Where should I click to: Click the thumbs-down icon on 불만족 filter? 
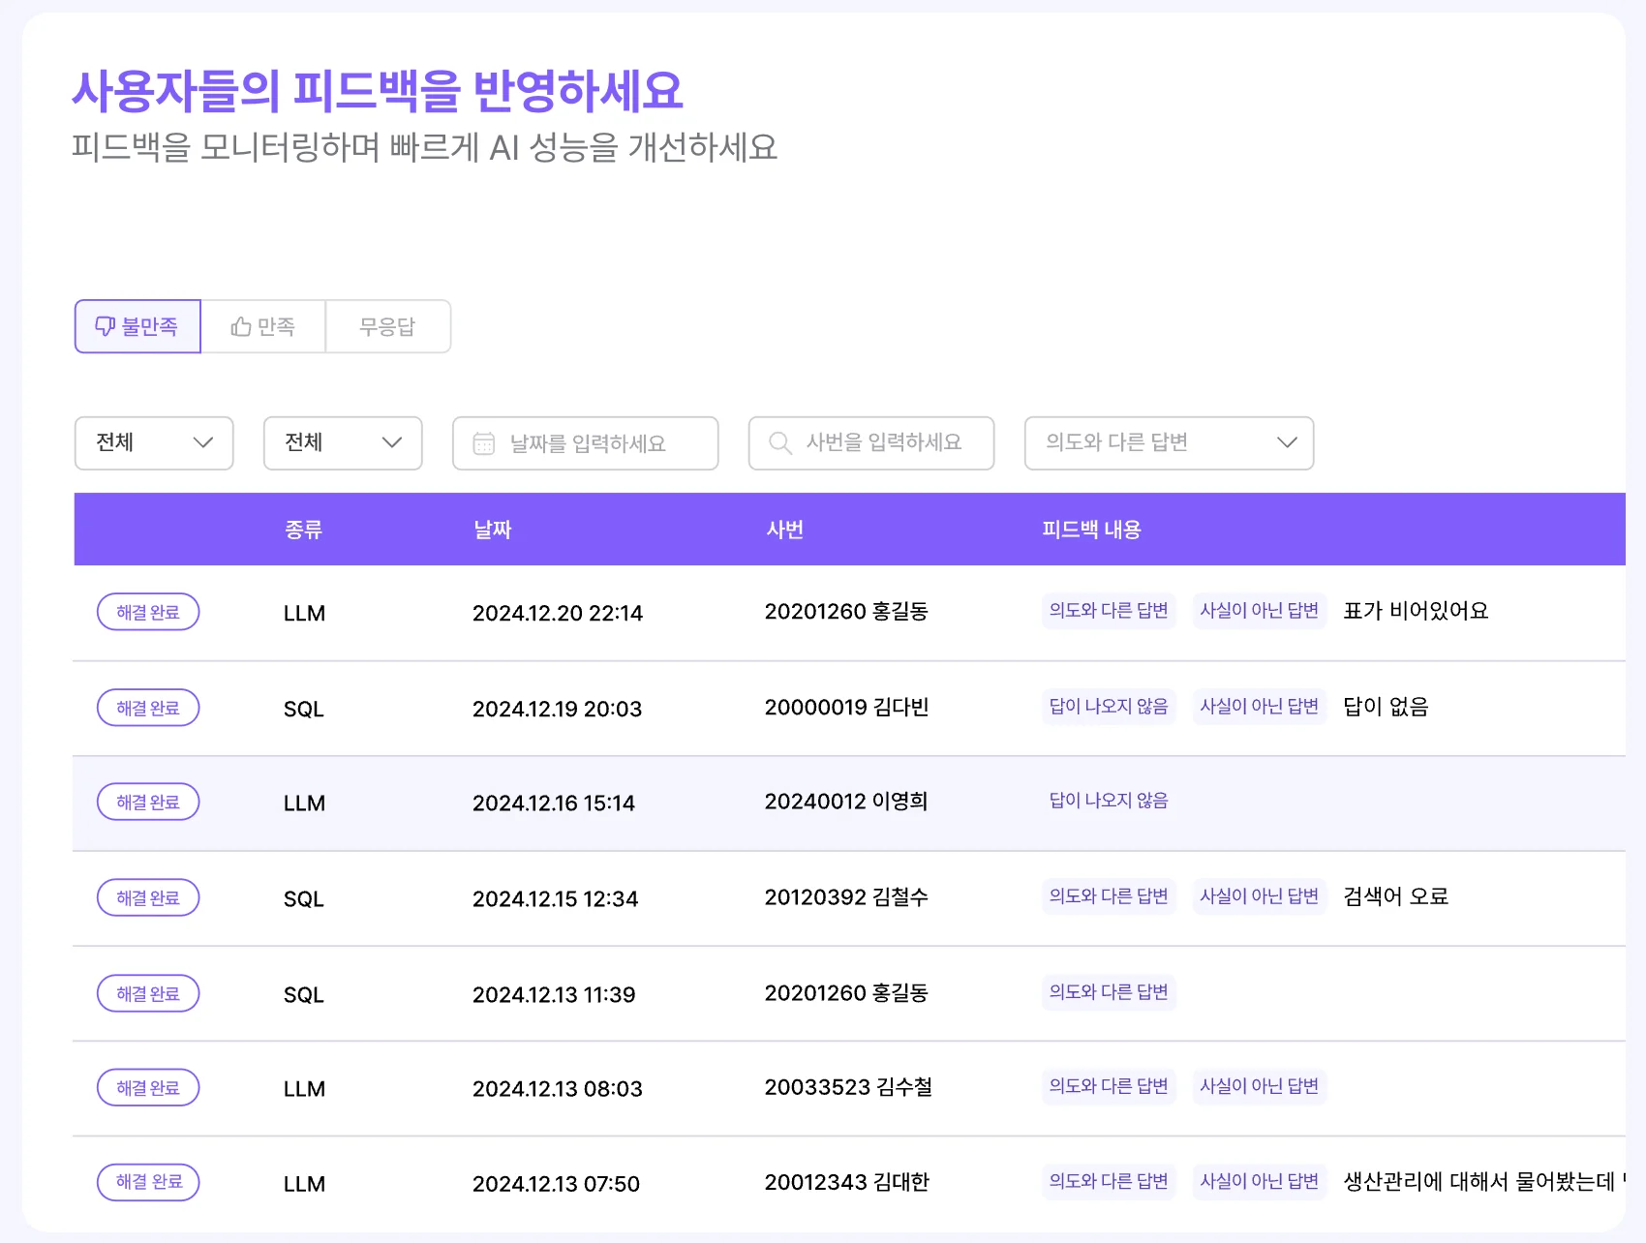pyautogui.click(x=107, y=326)
